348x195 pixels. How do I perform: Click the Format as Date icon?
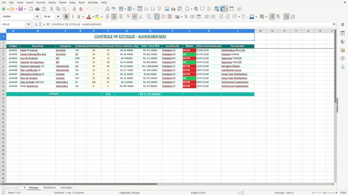[199, 17]
